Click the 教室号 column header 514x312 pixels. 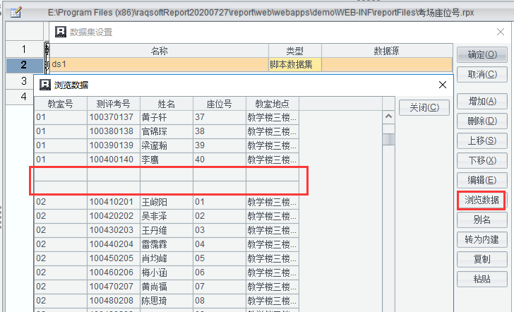click(61, 104)
